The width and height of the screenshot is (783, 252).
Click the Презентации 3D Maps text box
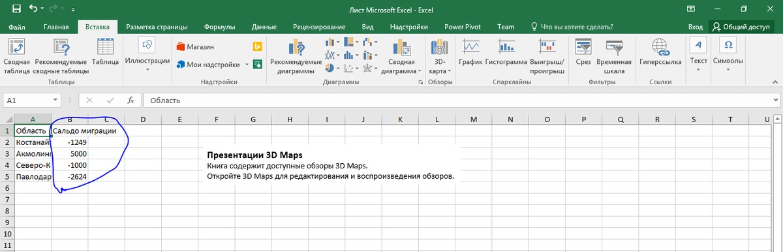[x=331, y=166]
